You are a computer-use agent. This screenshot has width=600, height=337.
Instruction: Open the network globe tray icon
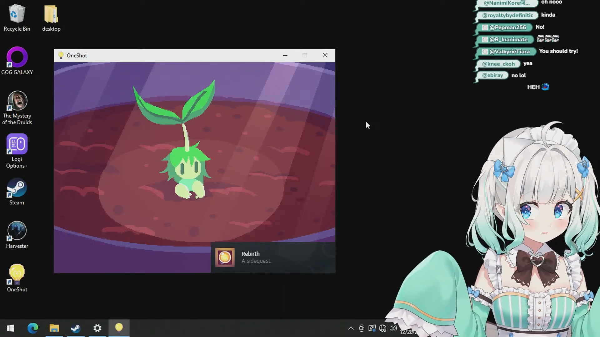pyautogui.click(x=382, y=328)
